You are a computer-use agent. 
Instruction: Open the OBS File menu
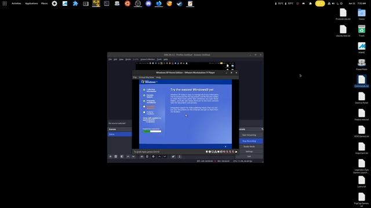click(110, 60)
